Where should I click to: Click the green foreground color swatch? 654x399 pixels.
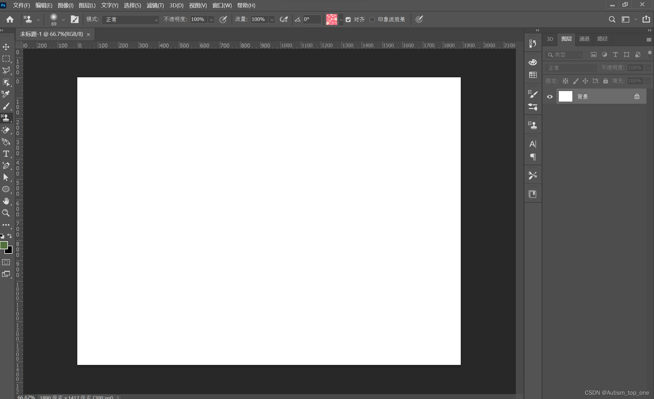[3, 245]
